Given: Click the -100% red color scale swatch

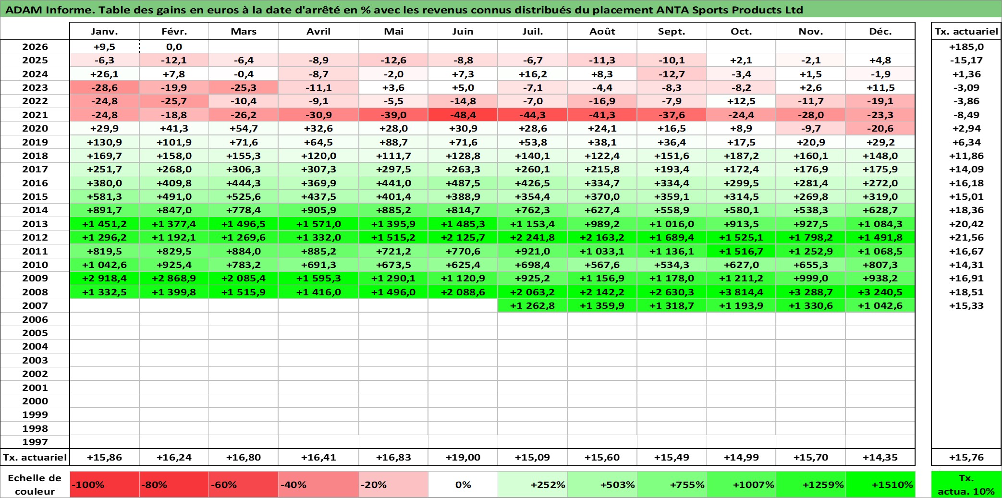Looking at the screenshot, I should (x=105, y=485).
